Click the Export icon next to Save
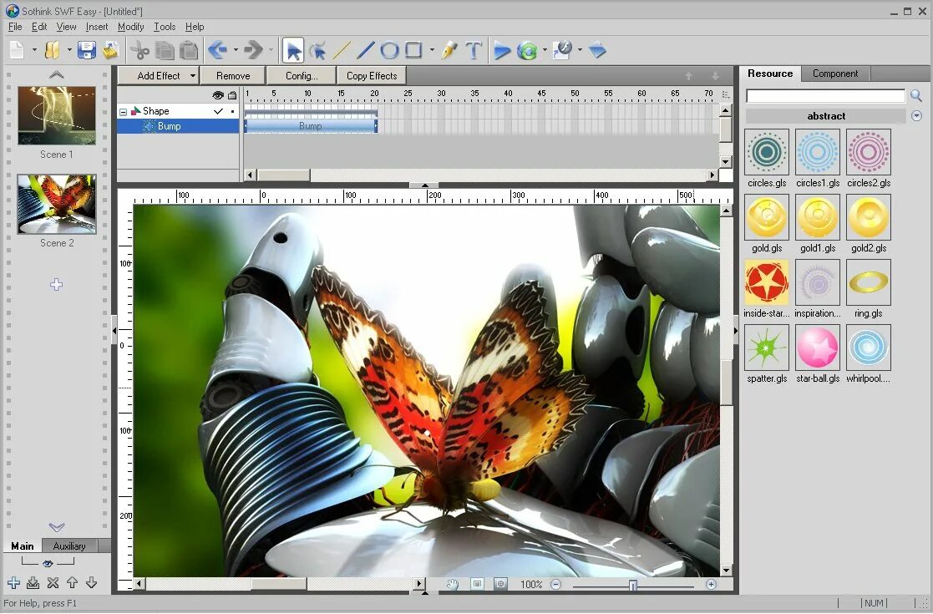 [111, 51]
